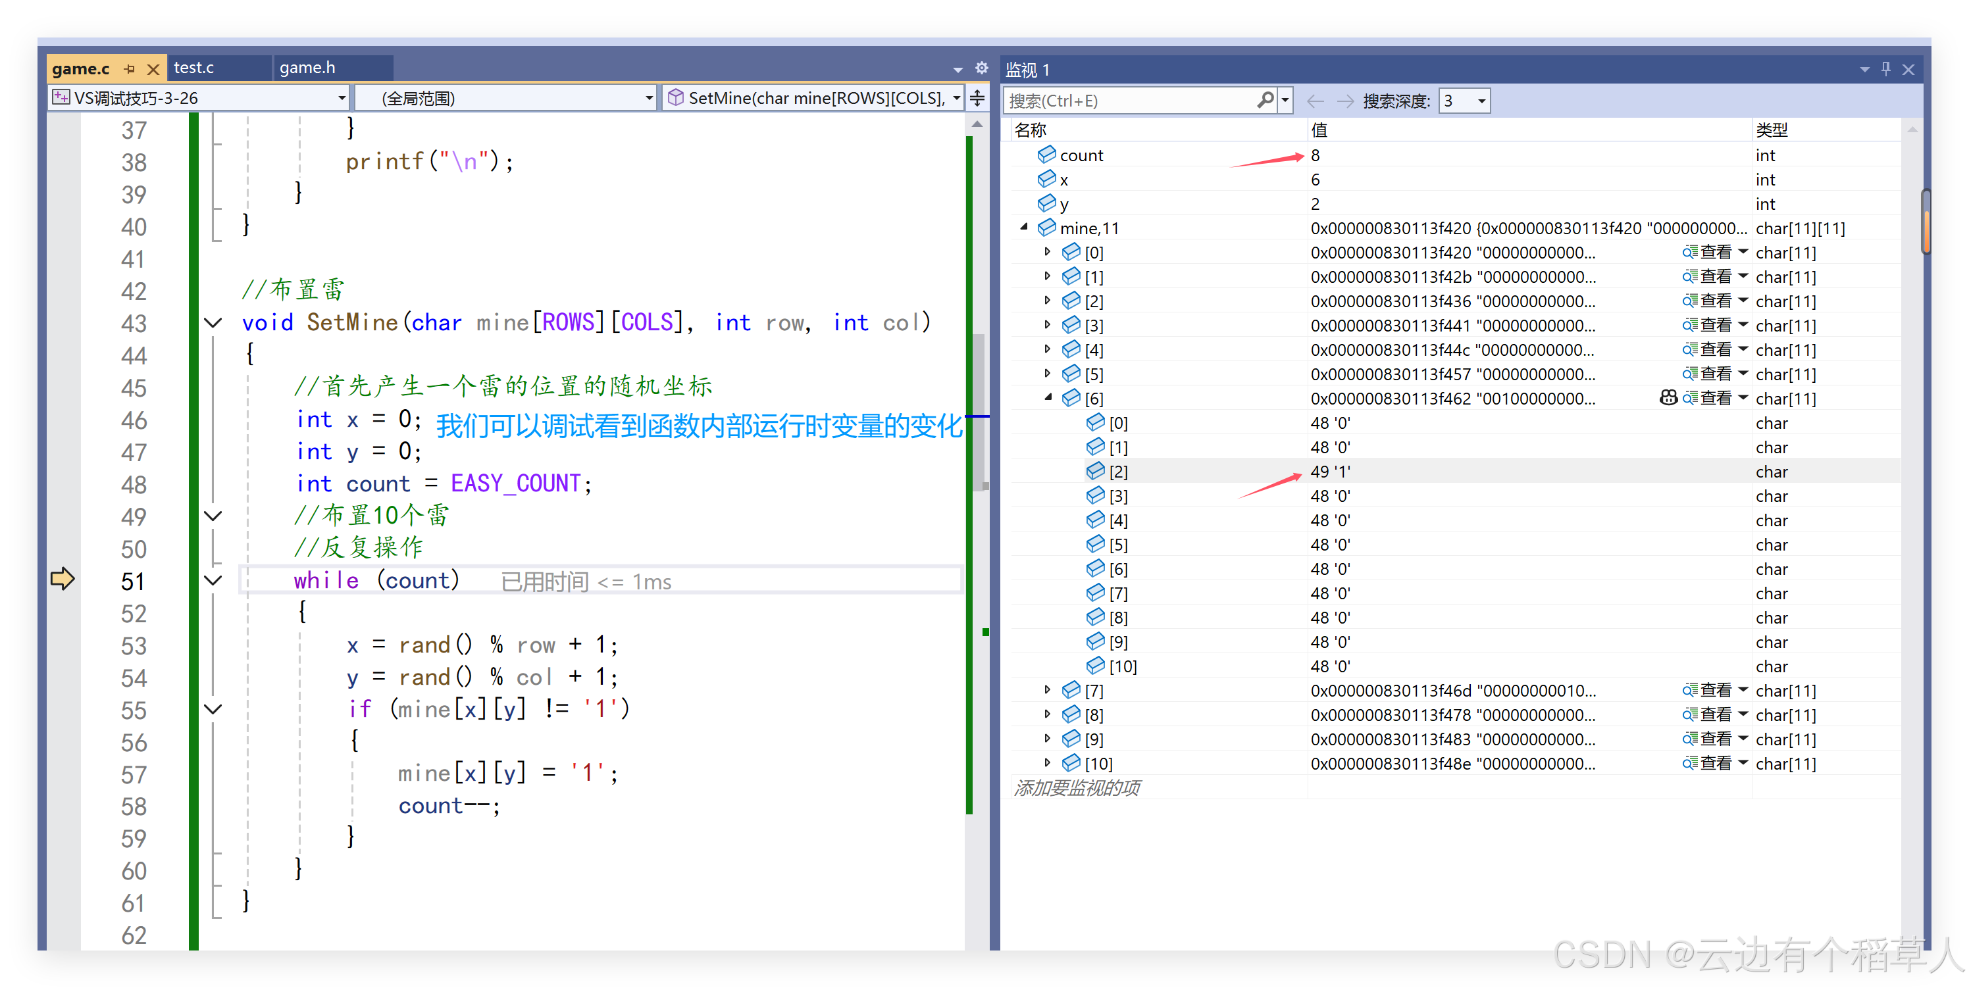Image resolution: width=1969 pixels, height=988 pixels.
Task: Toggle the if block fold at line 55
Action: point(213,710)
